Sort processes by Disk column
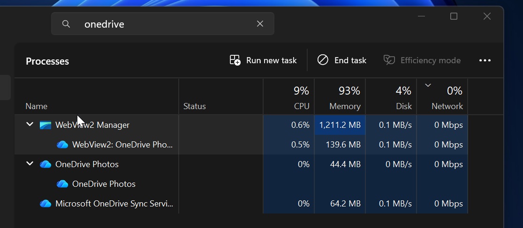This screenshot has height=228, width=523. (x=391, y=97)
